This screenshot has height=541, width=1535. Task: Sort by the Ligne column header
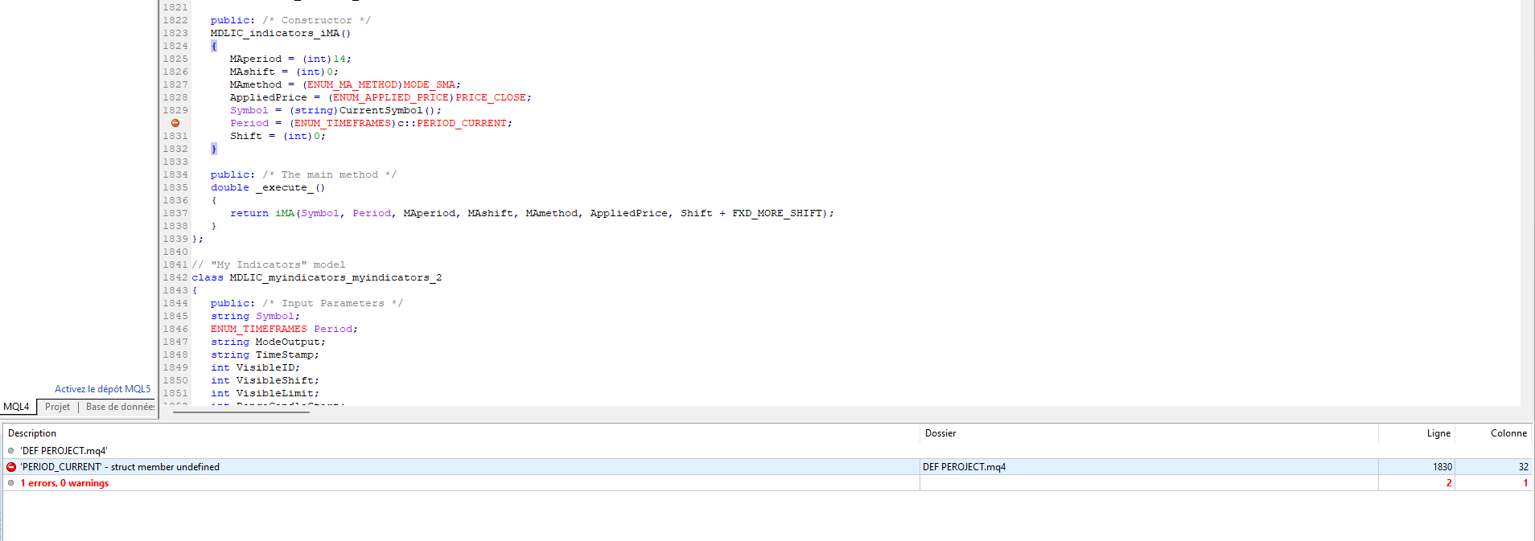click(1417, 433)
